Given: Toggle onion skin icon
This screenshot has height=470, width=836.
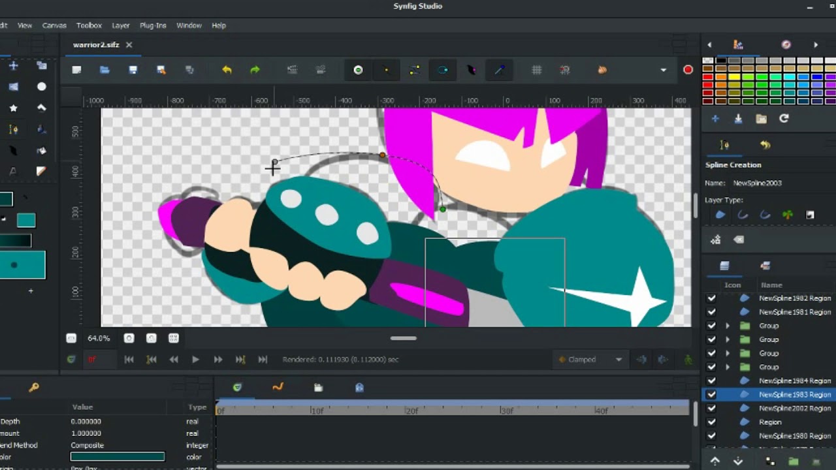Looking at the screenshot, I should point(602,70).
